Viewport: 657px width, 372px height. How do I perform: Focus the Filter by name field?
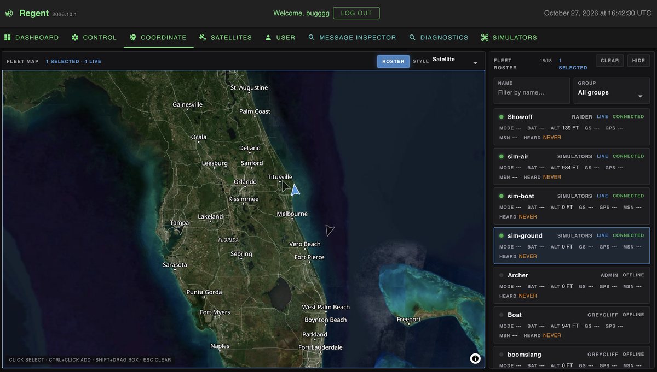coord(532,91)
